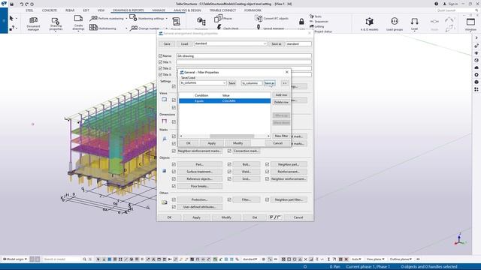Open Drawing properties ribbon icon
481x270 pixels.
point(56,23)
